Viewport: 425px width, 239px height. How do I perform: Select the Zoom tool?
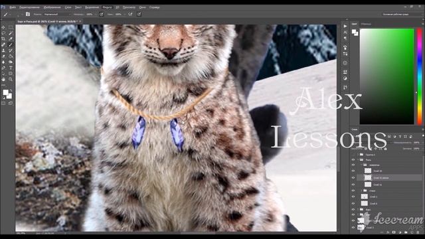(11, 80)
